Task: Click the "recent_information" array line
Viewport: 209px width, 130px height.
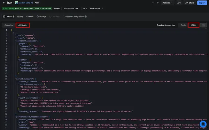Action: click(30, 98)
